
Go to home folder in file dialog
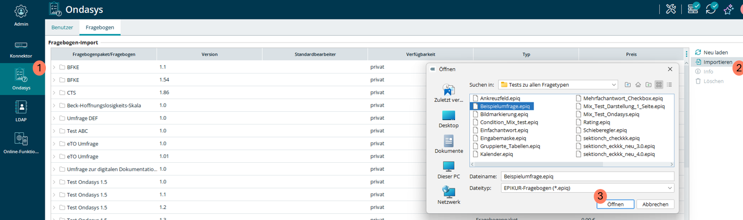(x=638, y=85)
